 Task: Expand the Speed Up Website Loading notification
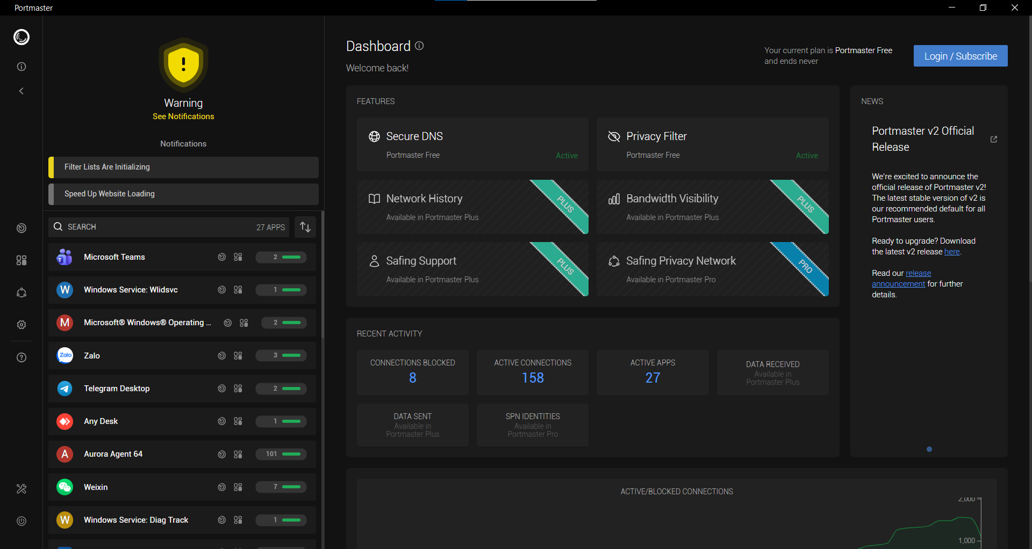pyautogui.click(x=183, y=194)
